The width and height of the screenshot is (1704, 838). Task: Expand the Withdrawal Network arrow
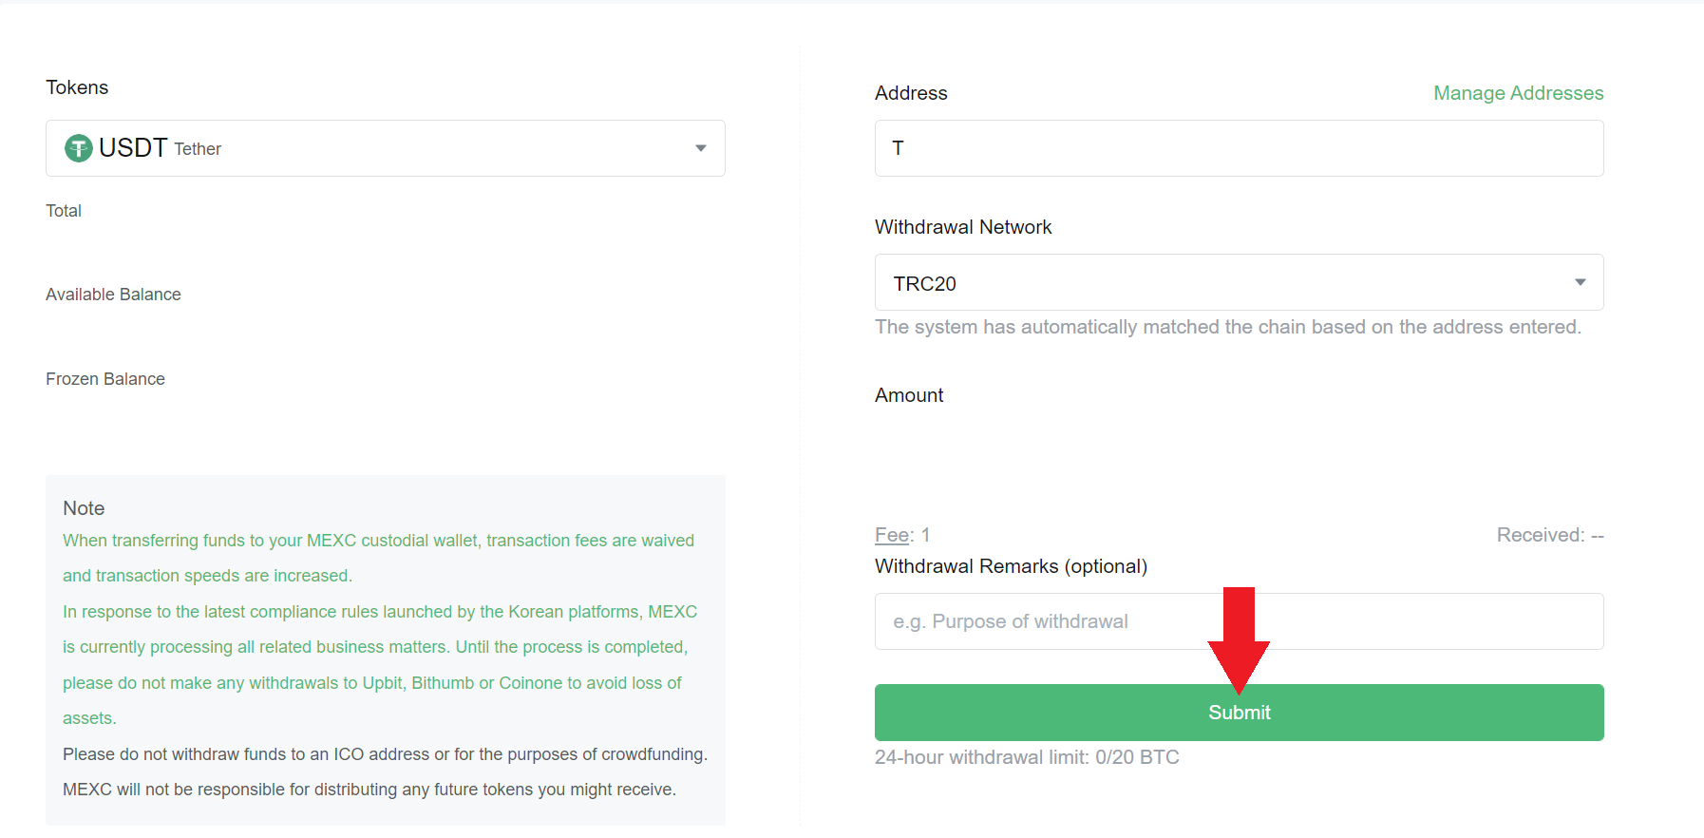1580,282
